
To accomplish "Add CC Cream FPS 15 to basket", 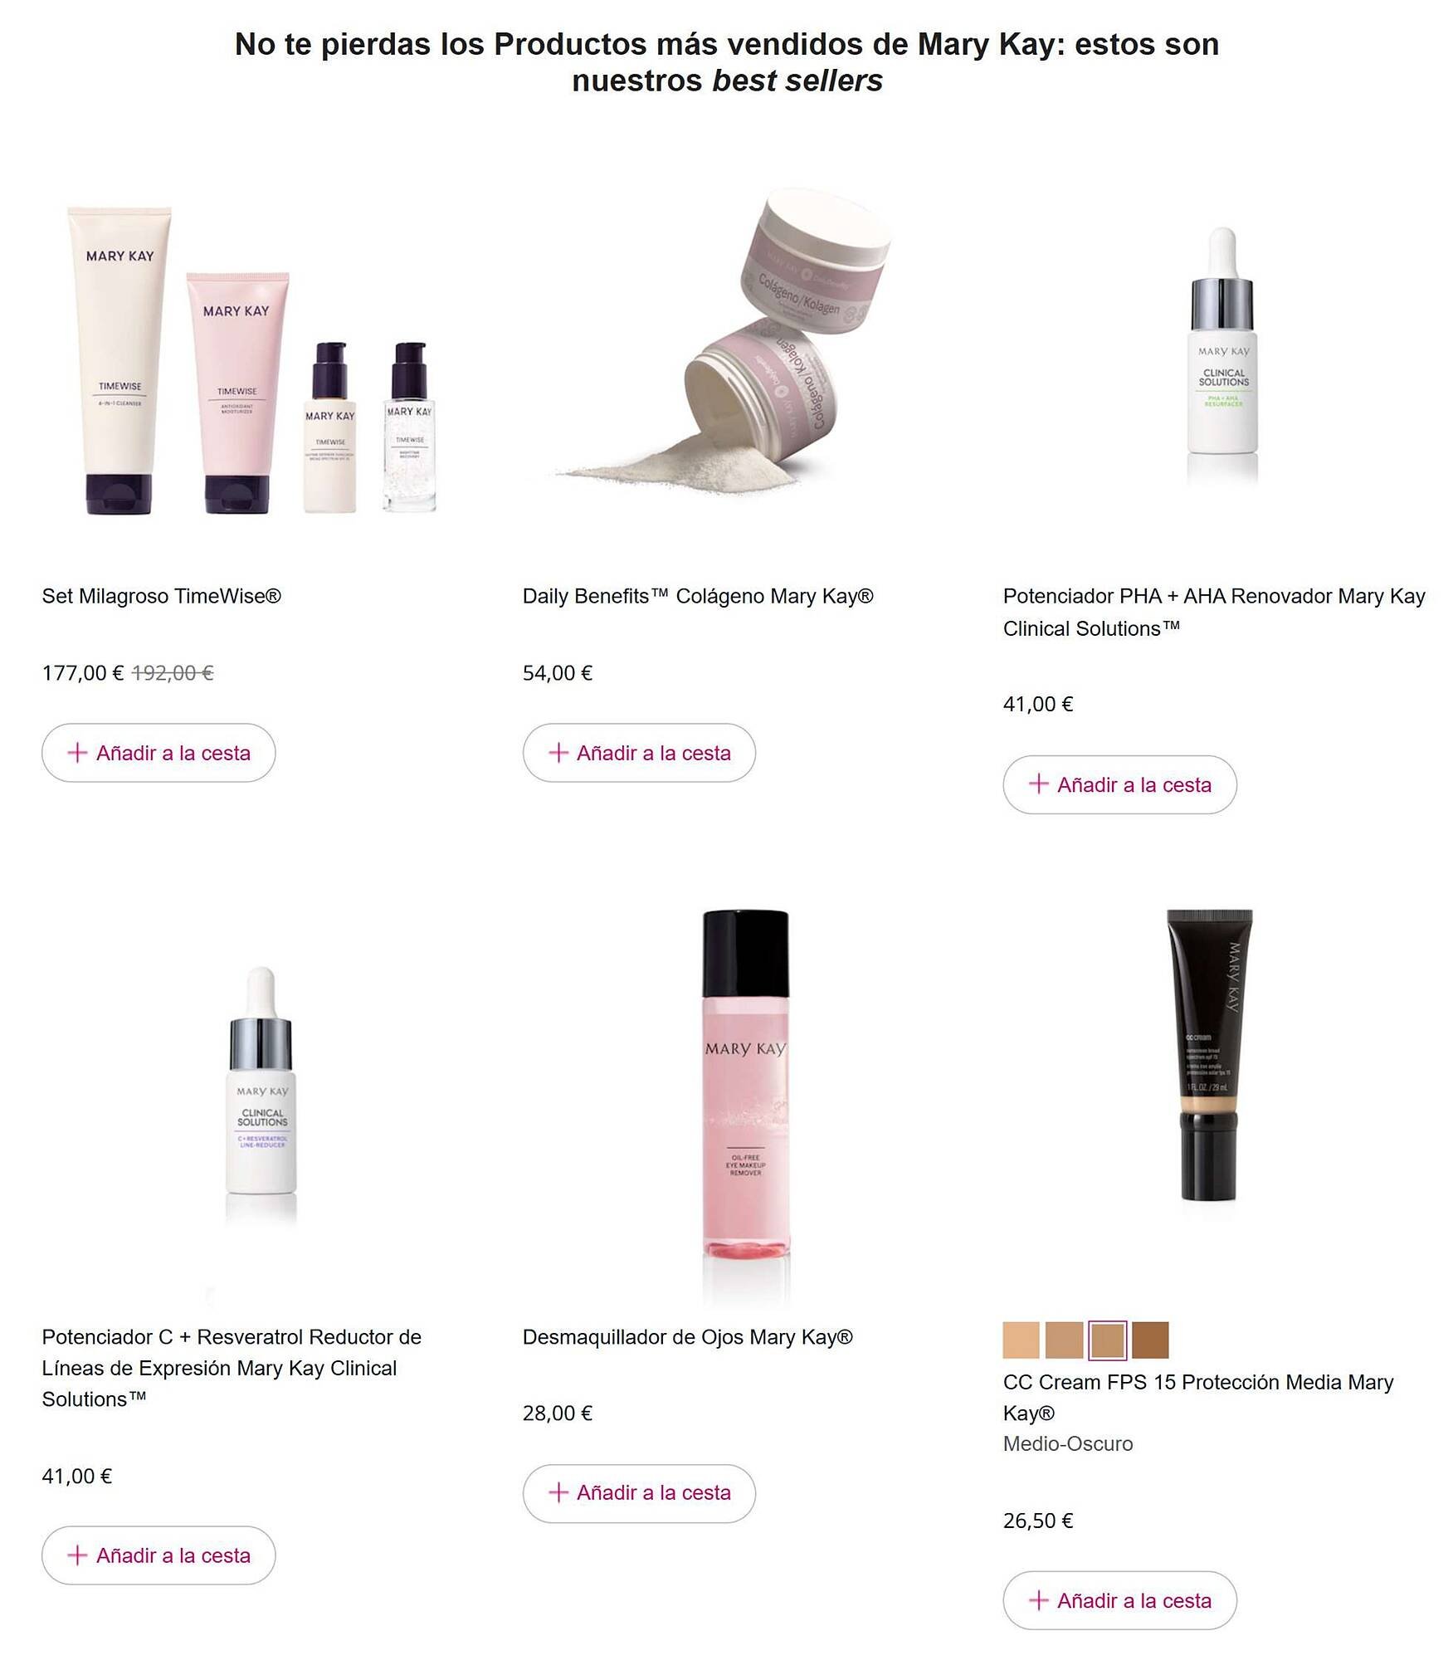I will pyautogui.click(x=1119, y=1600).
